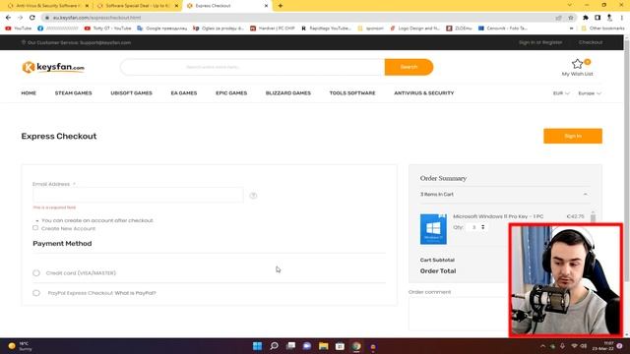Image resolution: width=630 pixels, height=354 pixels.
Task: Open TOOLS SOFTWARE menu
Action: (352, 93)
